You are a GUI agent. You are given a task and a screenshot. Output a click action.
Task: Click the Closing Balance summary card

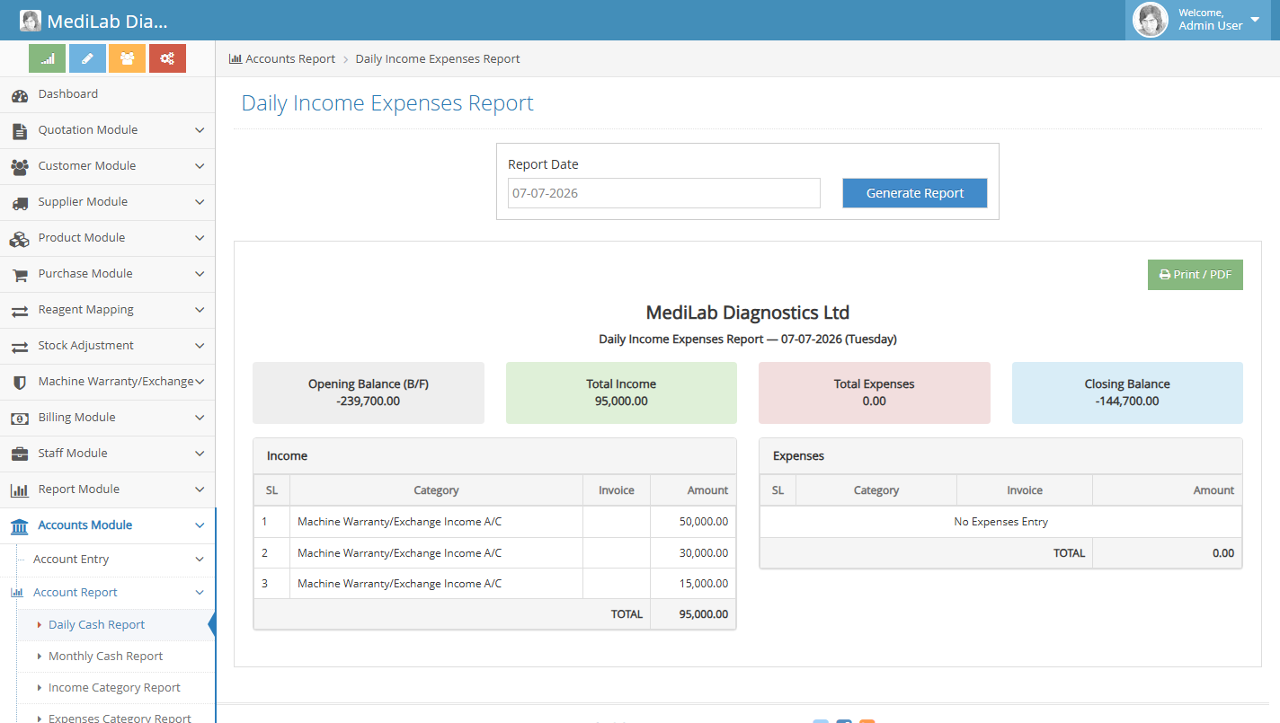point(1127,392)
